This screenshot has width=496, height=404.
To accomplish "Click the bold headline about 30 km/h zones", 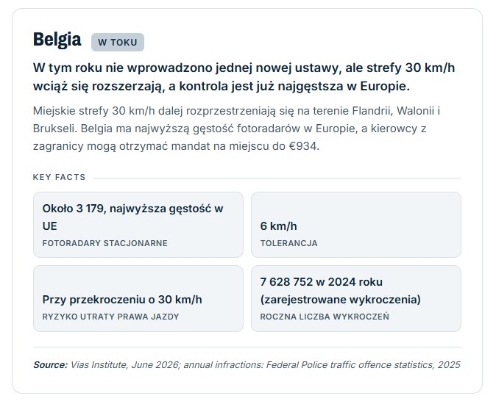I will [x=244, y=77].
